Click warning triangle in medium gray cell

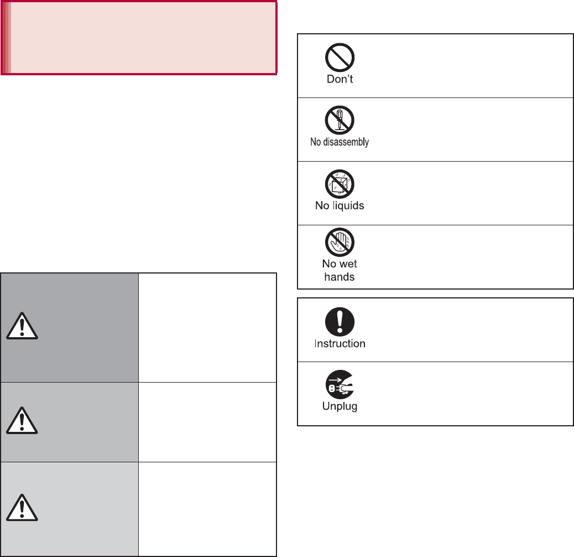coord(21,422)
